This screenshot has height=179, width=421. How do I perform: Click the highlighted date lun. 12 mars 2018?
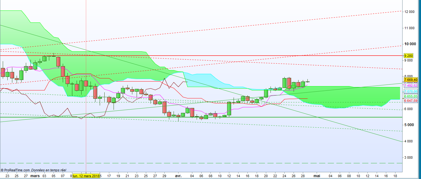click(86, 176)
